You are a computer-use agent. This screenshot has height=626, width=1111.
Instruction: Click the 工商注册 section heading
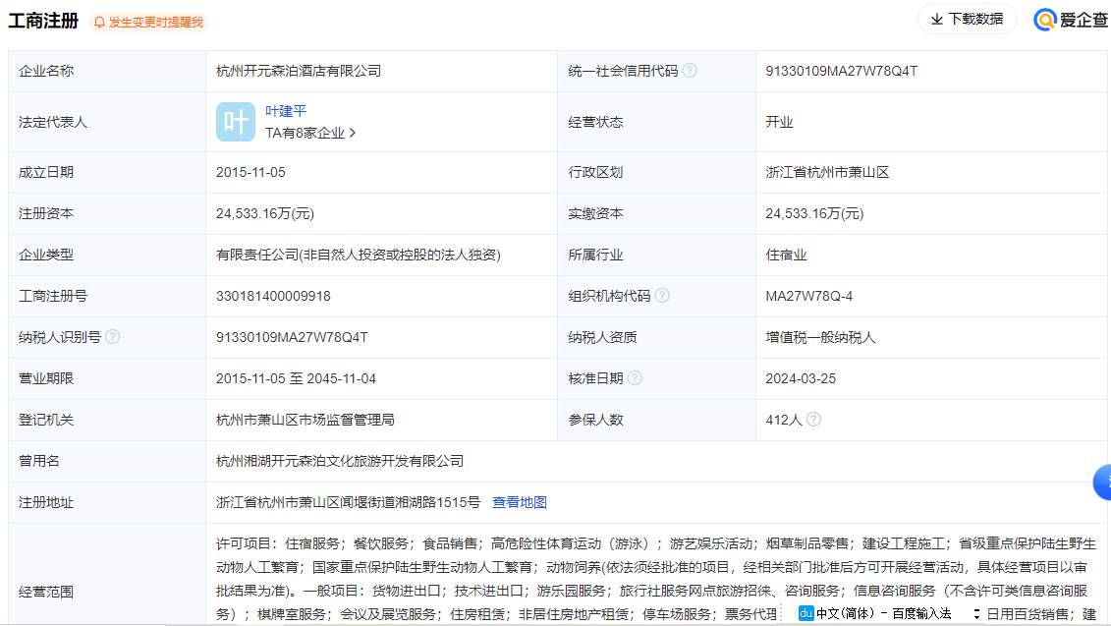43,21
